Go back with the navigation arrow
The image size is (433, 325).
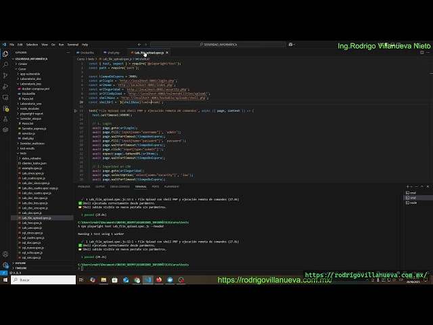(x=139, y=45)
